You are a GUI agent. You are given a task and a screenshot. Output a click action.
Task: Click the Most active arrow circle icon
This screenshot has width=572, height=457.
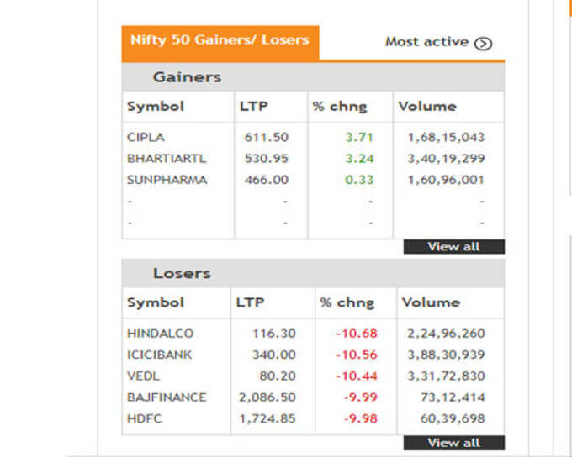click(x=483, y=44)
